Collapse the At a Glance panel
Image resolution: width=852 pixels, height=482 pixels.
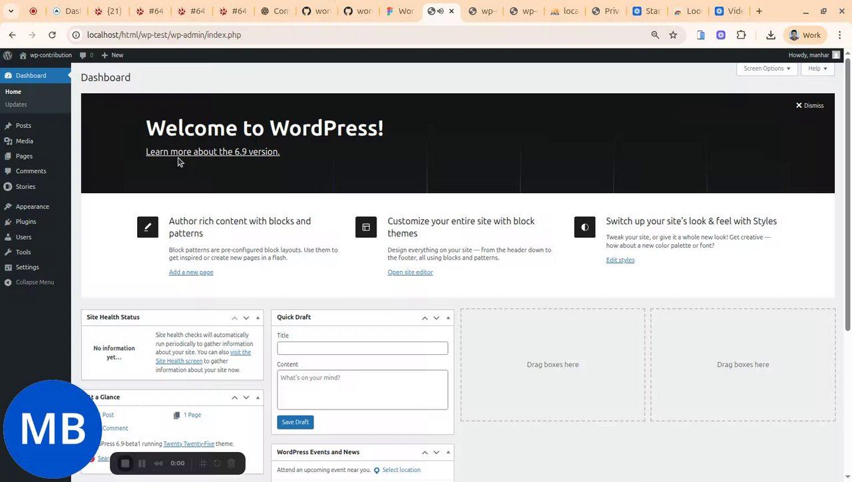click(x=258, y=397)
